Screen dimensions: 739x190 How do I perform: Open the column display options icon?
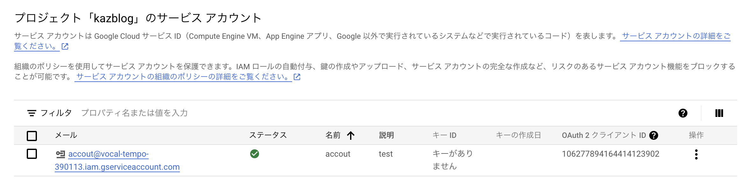tap(719, 113)
